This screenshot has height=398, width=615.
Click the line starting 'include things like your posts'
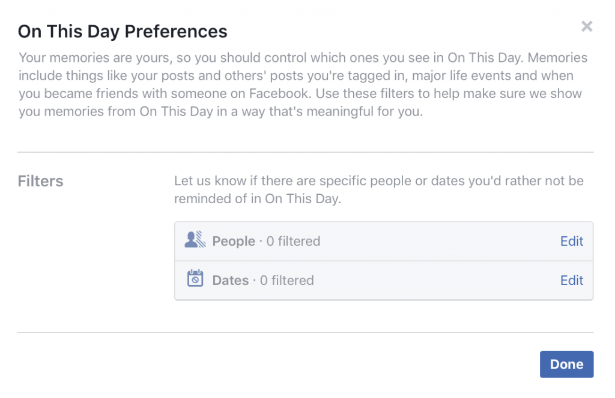click(296, 75)
